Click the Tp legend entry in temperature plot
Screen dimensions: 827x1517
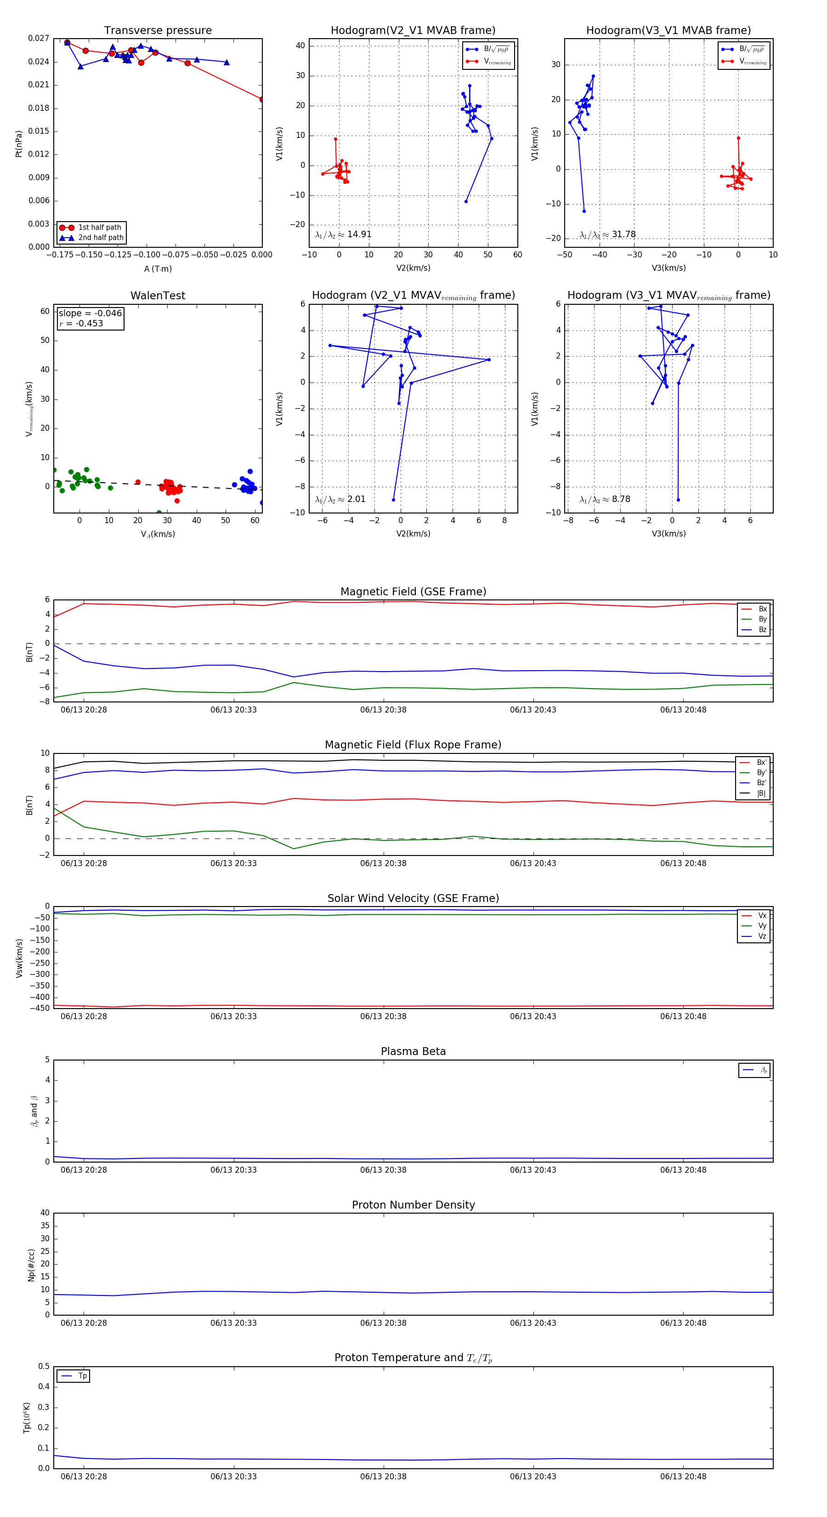click(x=74, y=1376)
